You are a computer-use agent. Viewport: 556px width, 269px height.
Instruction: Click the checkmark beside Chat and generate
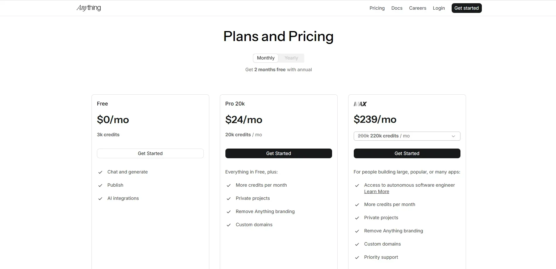click(x=100, y=172)
